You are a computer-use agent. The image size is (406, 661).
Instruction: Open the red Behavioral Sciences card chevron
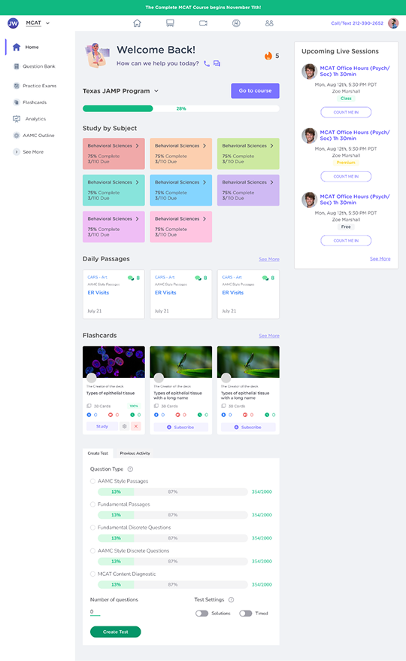pyautogui.click(x=137, y=146)
